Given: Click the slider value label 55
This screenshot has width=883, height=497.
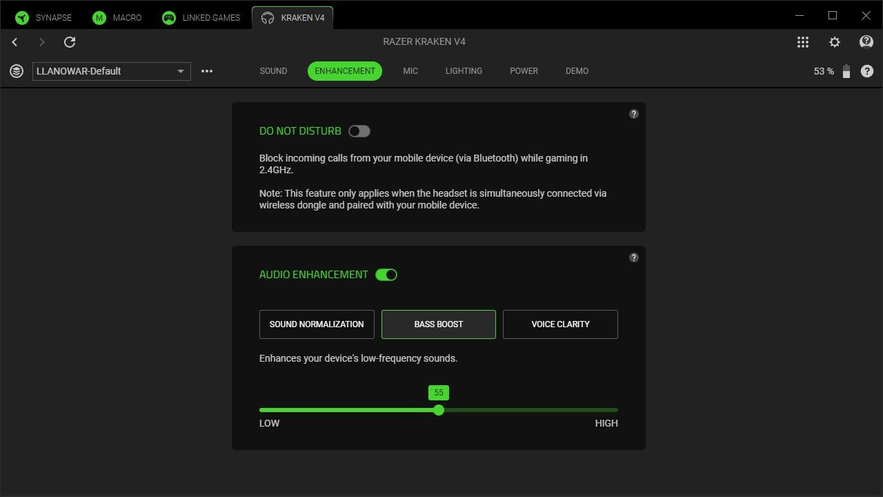Looking at the screenshot, I should [439, 393].
